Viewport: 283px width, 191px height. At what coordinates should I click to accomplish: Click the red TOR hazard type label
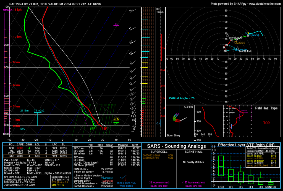click(x=266, y=123)
